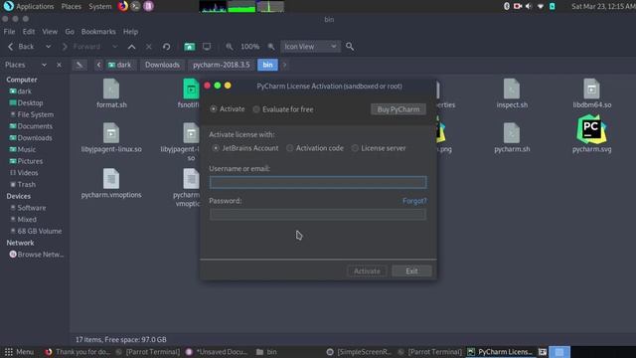Viewport: 636px width, 358px height.
Task: Switch to SimpleScreenRecorder taskbar entry
Action: pos(359,352)
